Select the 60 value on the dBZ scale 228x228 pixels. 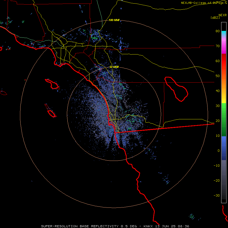point(218,61)
